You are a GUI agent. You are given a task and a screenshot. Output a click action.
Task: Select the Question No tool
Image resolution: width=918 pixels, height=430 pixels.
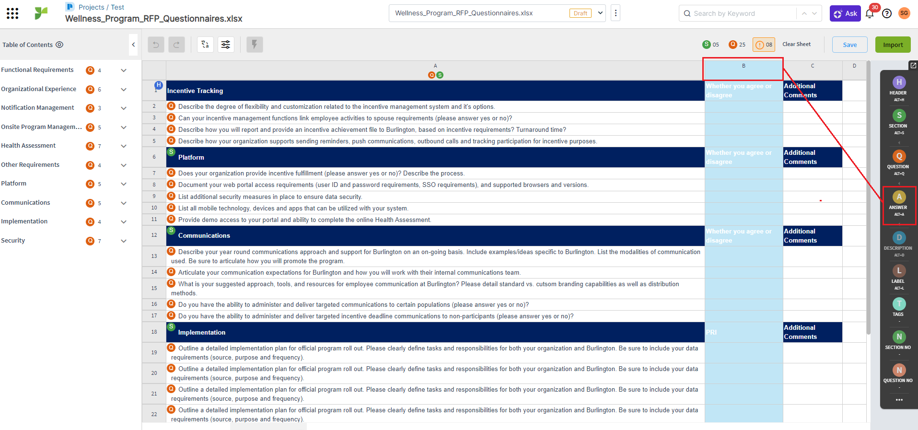pyautogui.click(x=899, y=374)
